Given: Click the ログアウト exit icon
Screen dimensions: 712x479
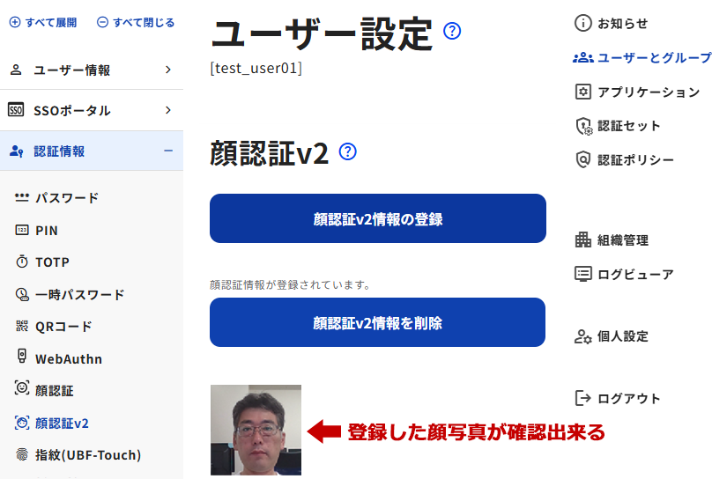Looking at the screenshot, I should point(582,398).
